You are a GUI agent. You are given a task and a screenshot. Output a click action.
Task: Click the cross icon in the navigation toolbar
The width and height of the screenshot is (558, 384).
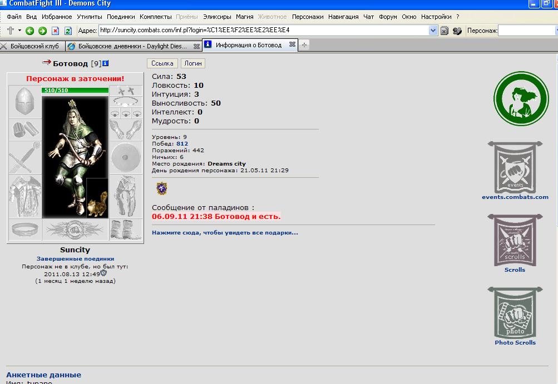point(11,31)
